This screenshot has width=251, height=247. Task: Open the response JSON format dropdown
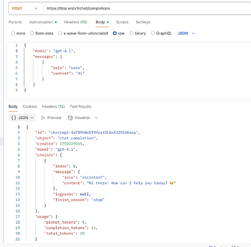(x=22, y=118)
